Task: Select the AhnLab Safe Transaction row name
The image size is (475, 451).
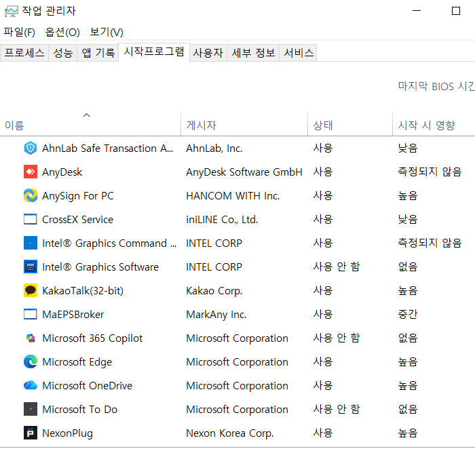Action: click(x=107, y=149)
